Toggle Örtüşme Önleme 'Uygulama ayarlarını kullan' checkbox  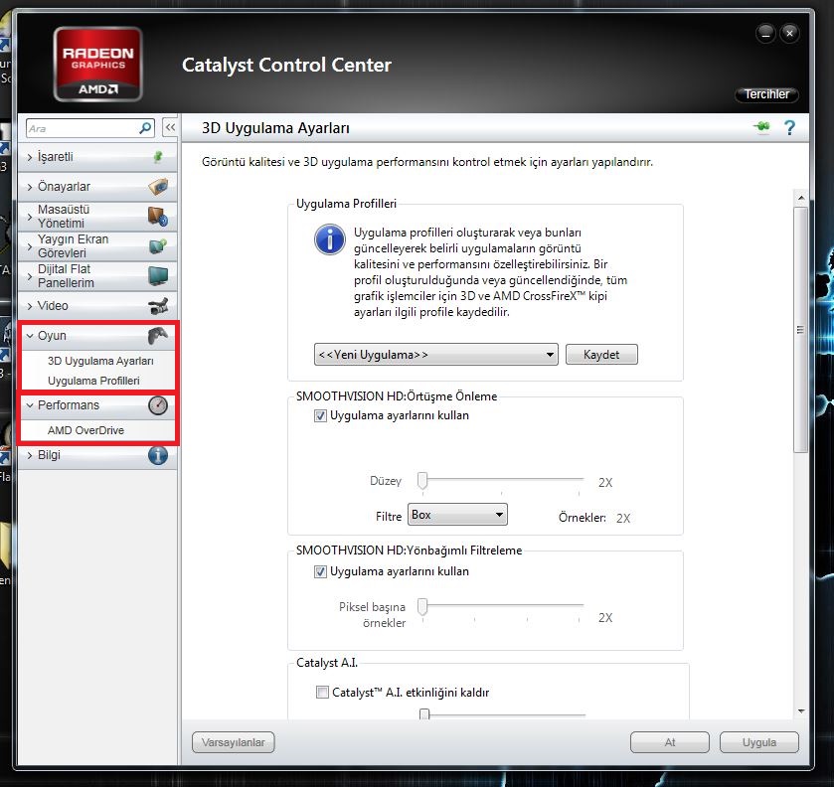pyautogui.click(x=320, y=415)
